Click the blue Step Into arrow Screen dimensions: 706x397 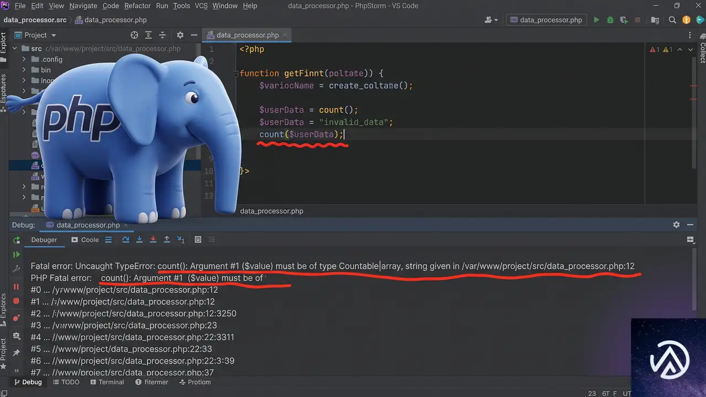(x=140, y=240)
